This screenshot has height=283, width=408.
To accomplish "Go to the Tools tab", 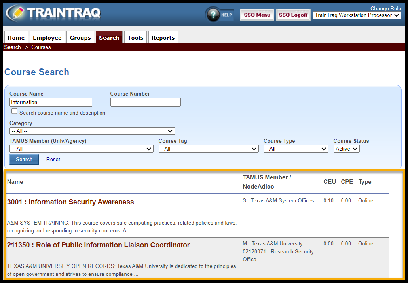I will pos(135,38).
